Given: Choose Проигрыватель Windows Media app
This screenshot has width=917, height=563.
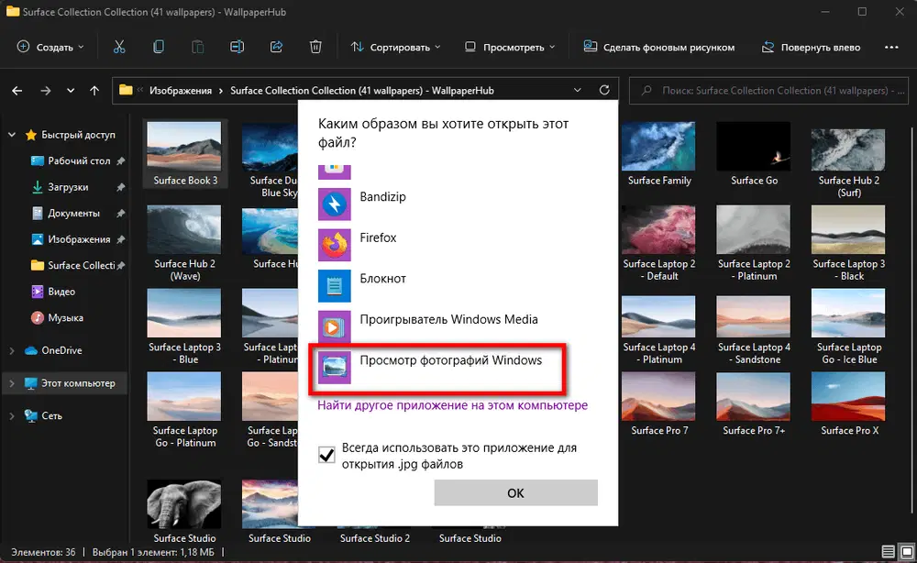Looking at the screenshot, I should [458, 326].
